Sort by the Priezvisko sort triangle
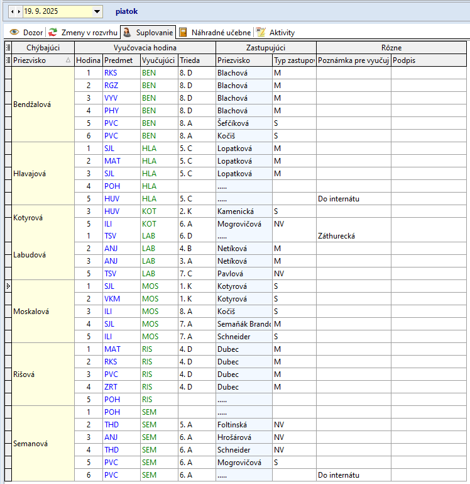470x484 pixels. (x=68, y=60)
